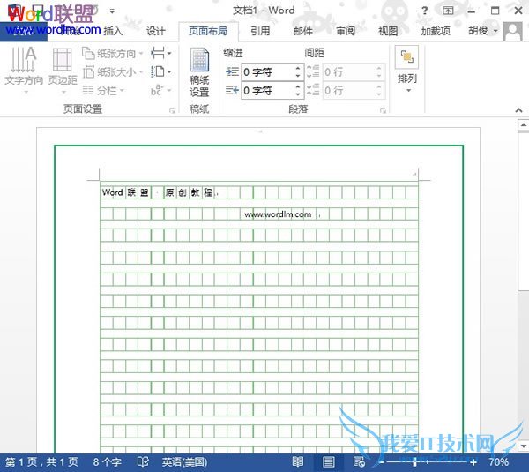Open the Page Setup dialog launcher

click(173, 110)
